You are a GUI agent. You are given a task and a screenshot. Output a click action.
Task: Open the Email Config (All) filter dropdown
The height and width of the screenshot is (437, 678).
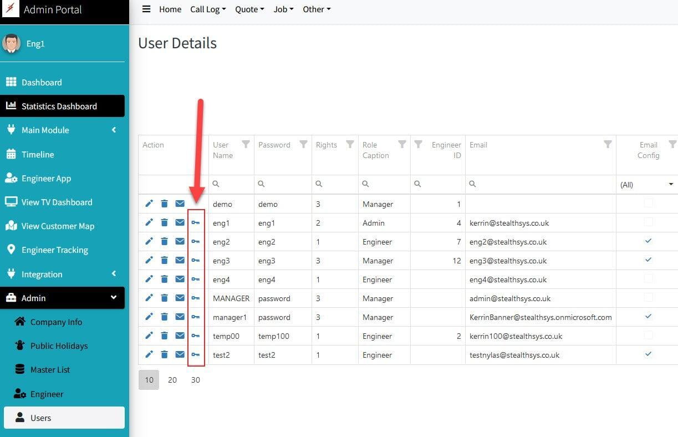[647, 185]
